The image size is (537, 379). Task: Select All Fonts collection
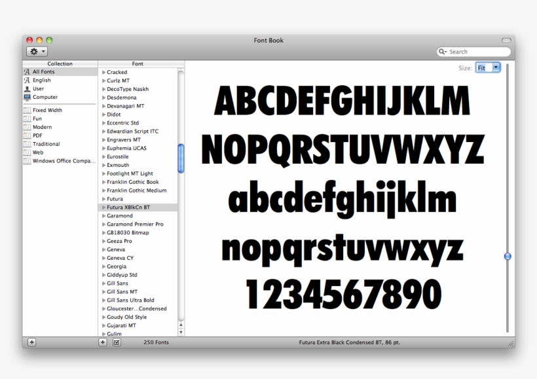(60, 71)
